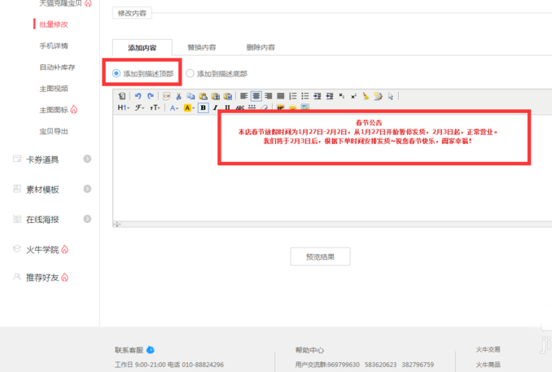Open the font family dropdown
This screenshot has width=552, height=372.
tap(139, 107)
